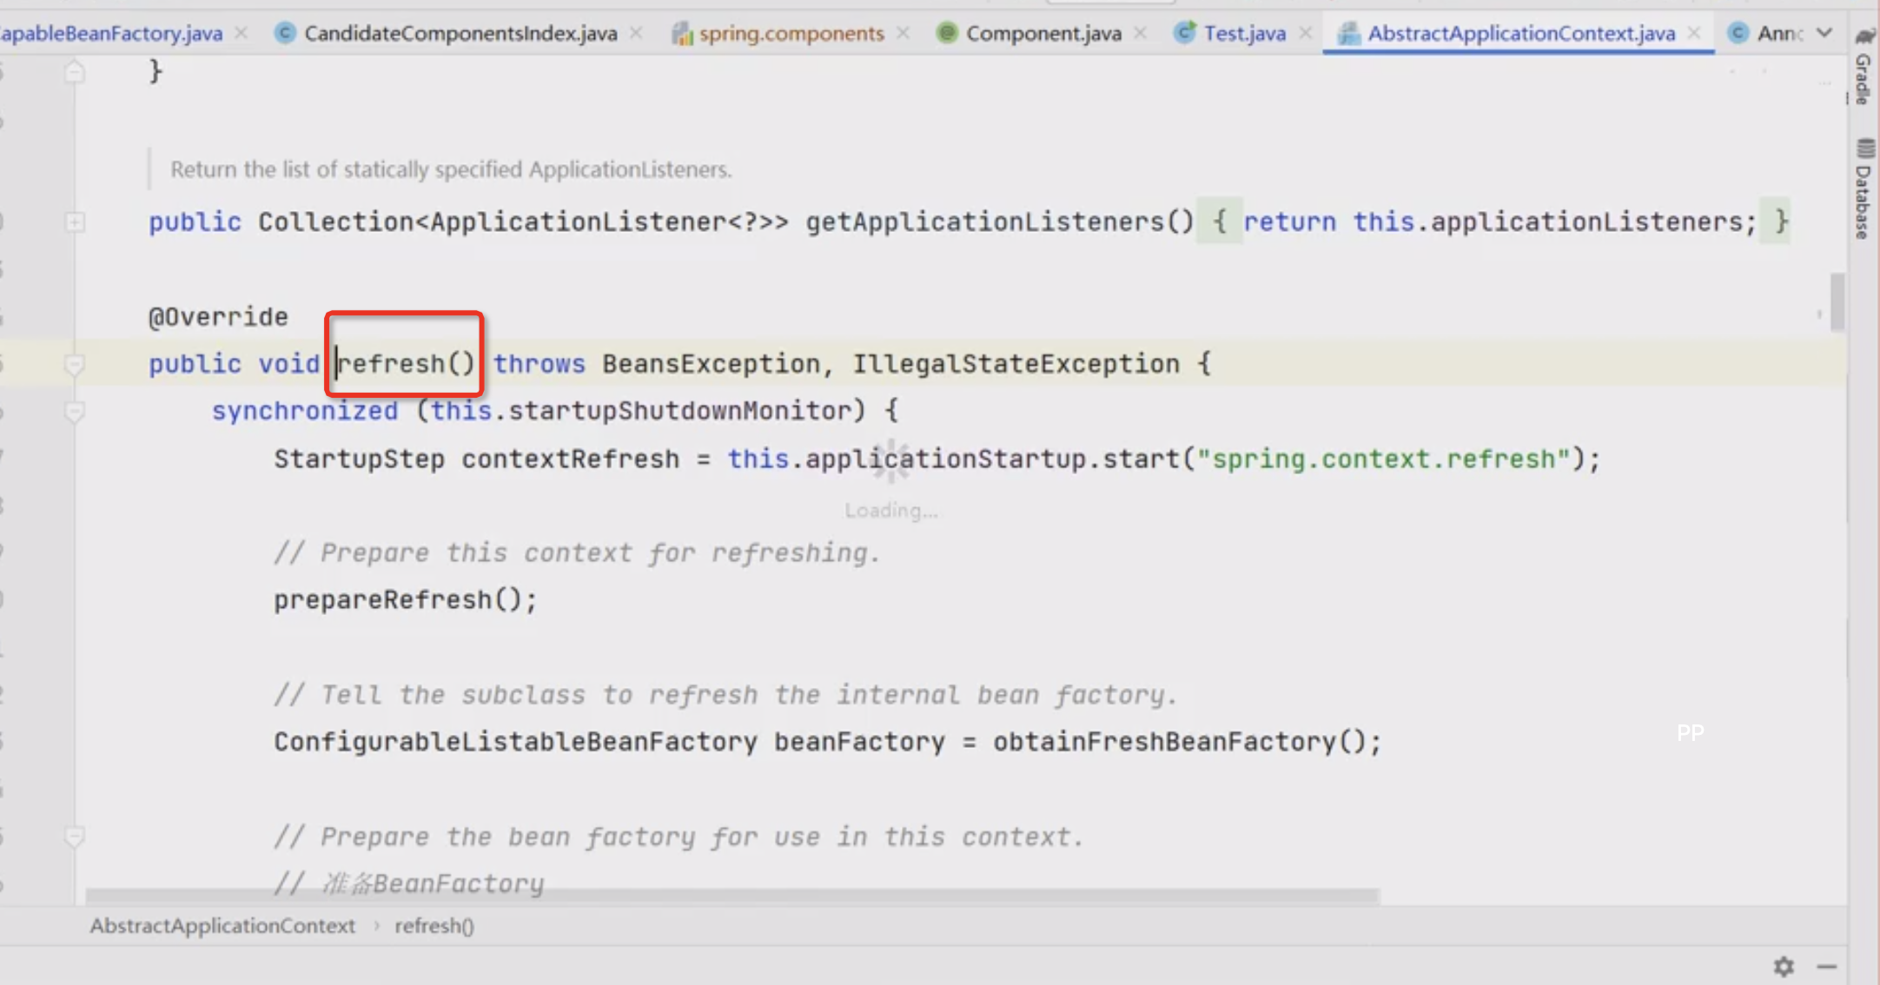Close the Component.java tab

(1141, 33)
